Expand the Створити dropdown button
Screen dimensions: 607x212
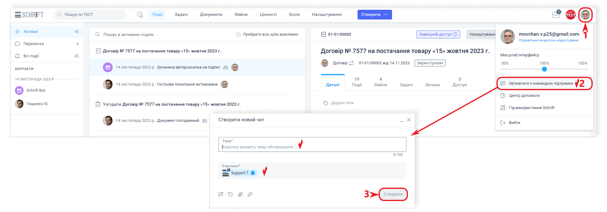pyautogui.click(x=386, y=15)
